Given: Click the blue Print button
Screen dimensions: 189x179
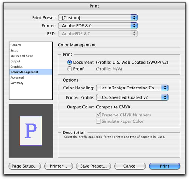Looking at the screenshot, I should [x=164, y=166].
